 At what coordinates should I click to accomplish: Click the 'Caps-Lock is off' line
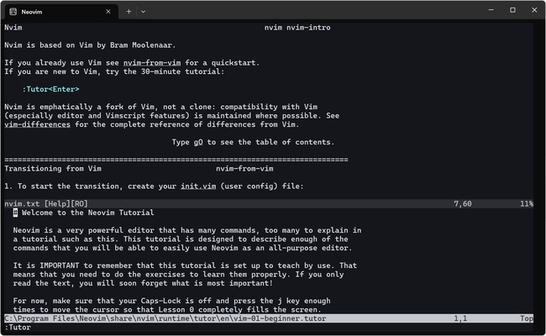pos(171,301)
